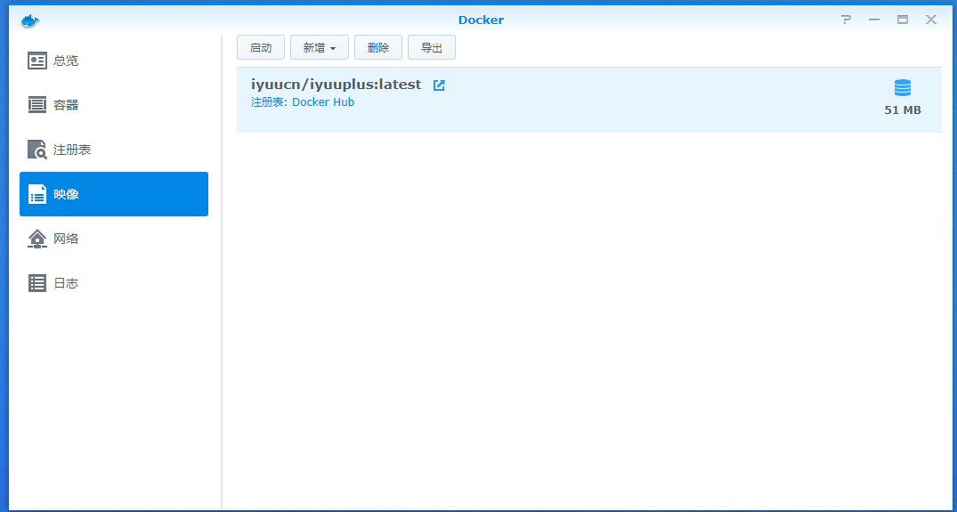This screenshot has width=957, height=512.
Task: Close the Docker window
Action: (931, 20)
